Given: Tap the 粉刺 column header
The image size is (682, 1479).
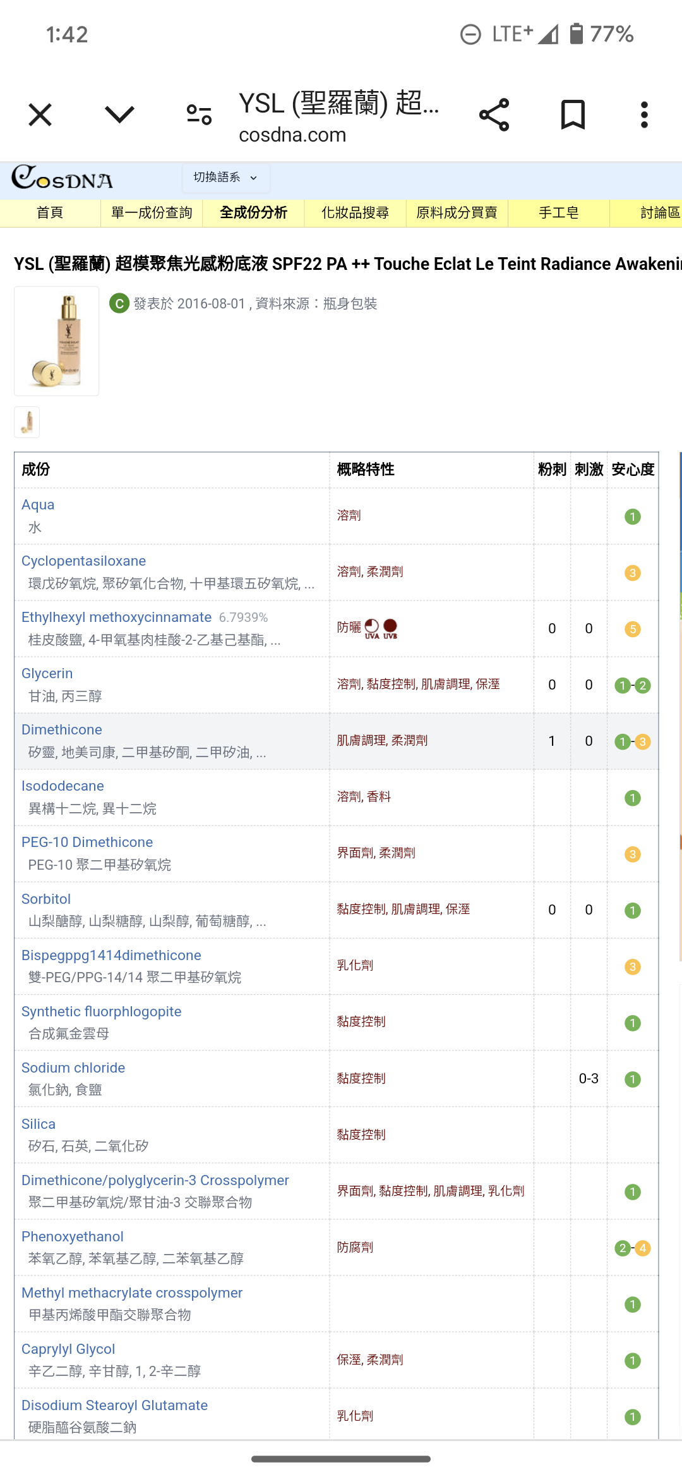Looking at the screenshot, I should 552,470.
